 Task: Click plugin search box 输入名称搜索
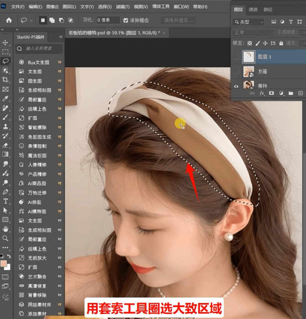[x=39, y=48]
